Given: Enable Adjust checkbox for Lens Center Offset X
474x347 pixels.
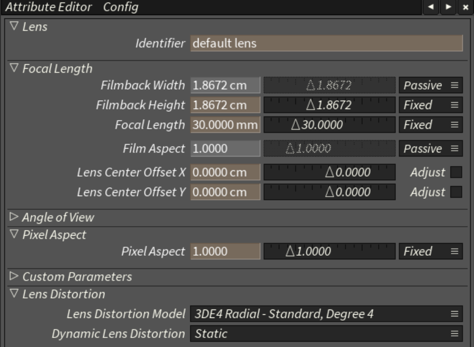Looking at the screenshot, I should [456, 172].
